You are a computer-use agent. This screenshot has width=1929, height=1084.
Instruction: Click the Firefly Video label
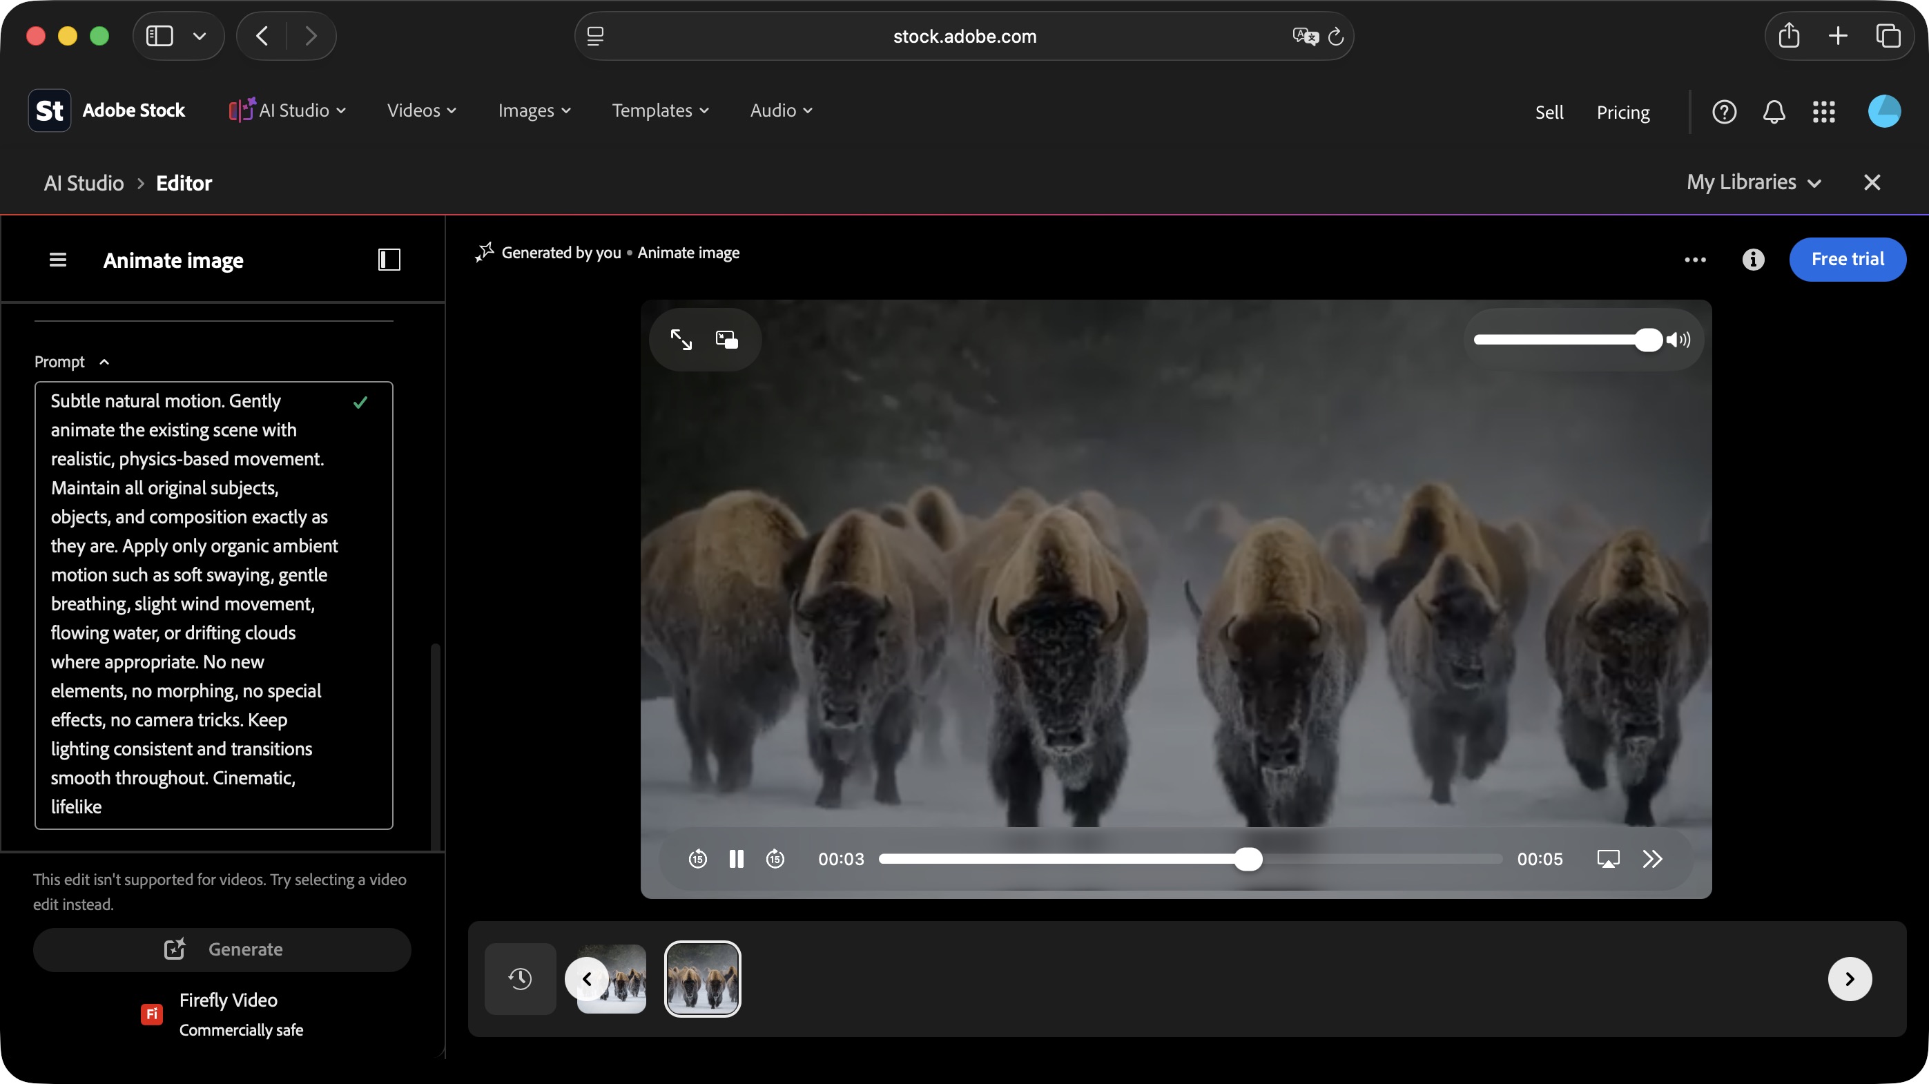point(228,1000)
